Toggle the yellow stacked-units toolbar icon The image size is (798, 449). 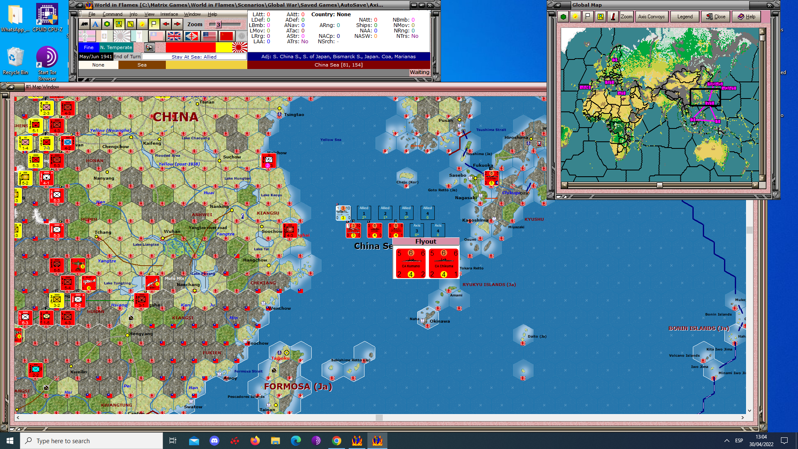pyautogui.click(x=131, y=24)
